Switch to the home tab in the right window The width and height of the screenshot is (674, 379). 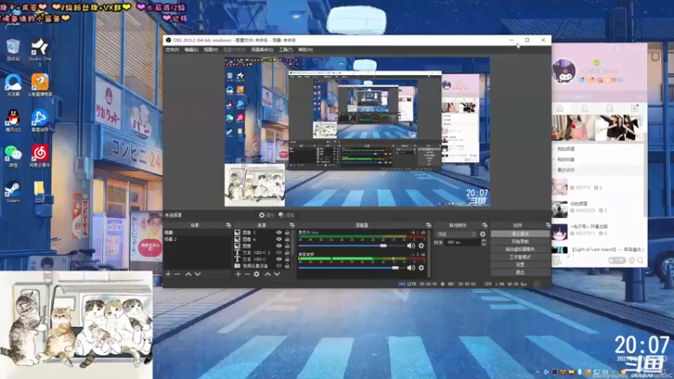tap(559, 109)
